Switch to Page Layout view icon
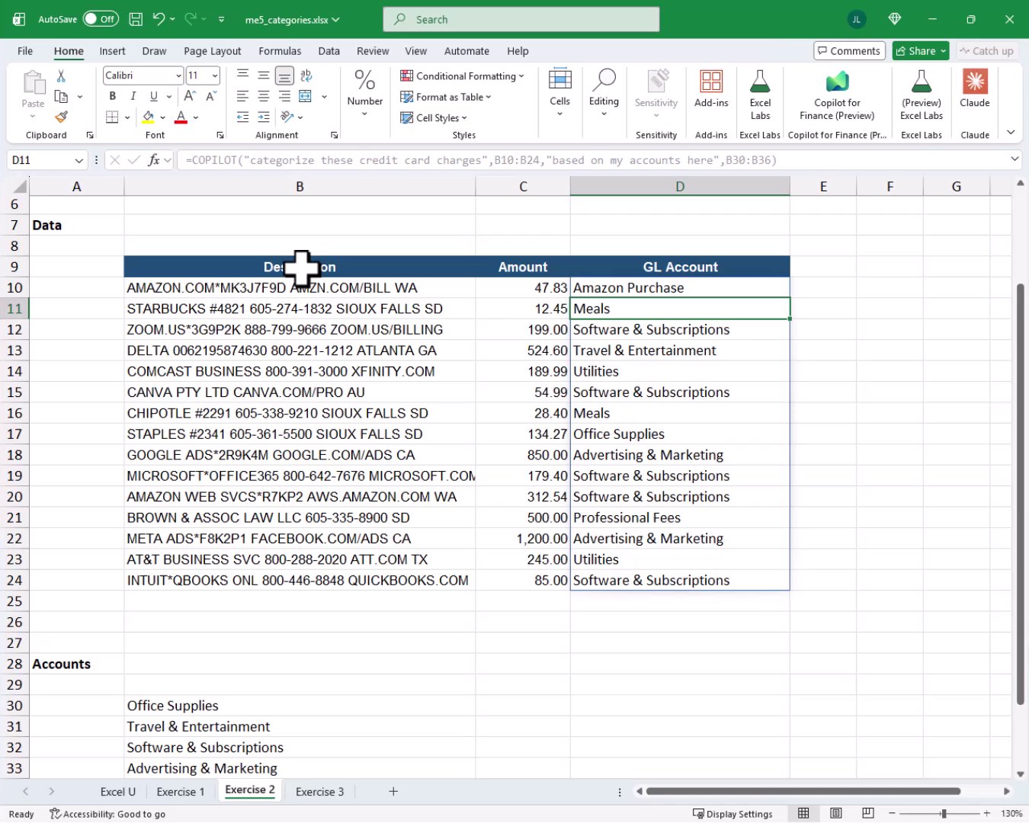The width and height of the screenshot is (1029, 823). pos(836,814)
